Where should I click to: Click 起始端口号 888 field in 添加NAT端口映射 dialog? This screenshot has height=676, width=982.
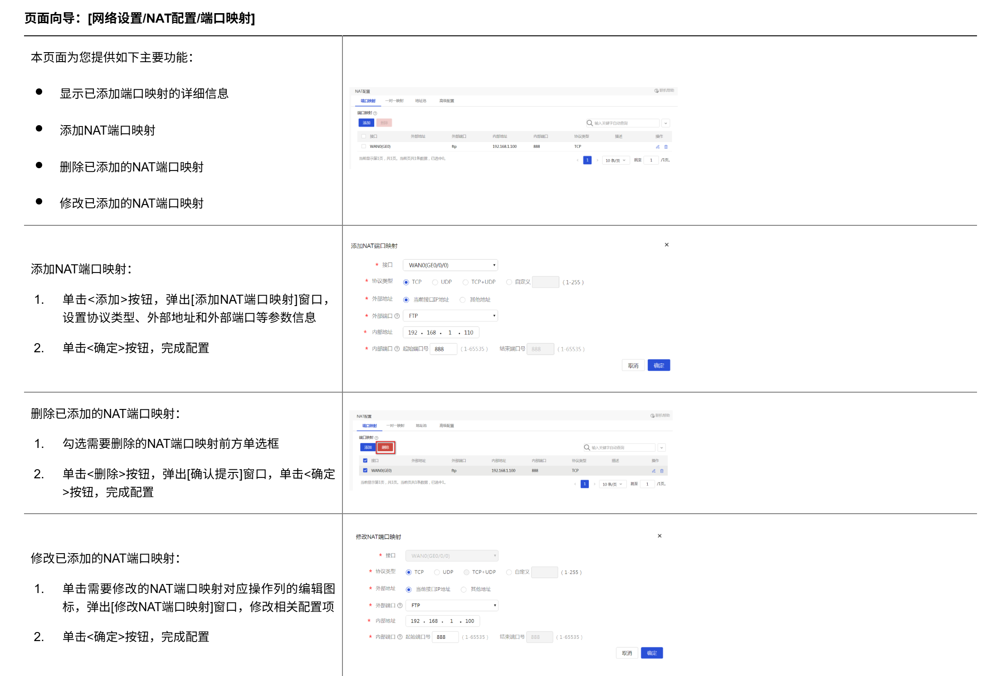(x=443, y=349)
